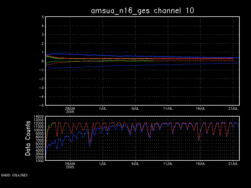251x188 pixels.
Task: Select the 16JUL date label under the upper chart
Action: 201,108
